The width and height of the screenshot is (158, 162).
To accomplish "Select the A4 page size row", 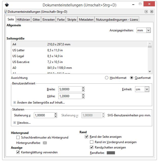I will point(79,44).
